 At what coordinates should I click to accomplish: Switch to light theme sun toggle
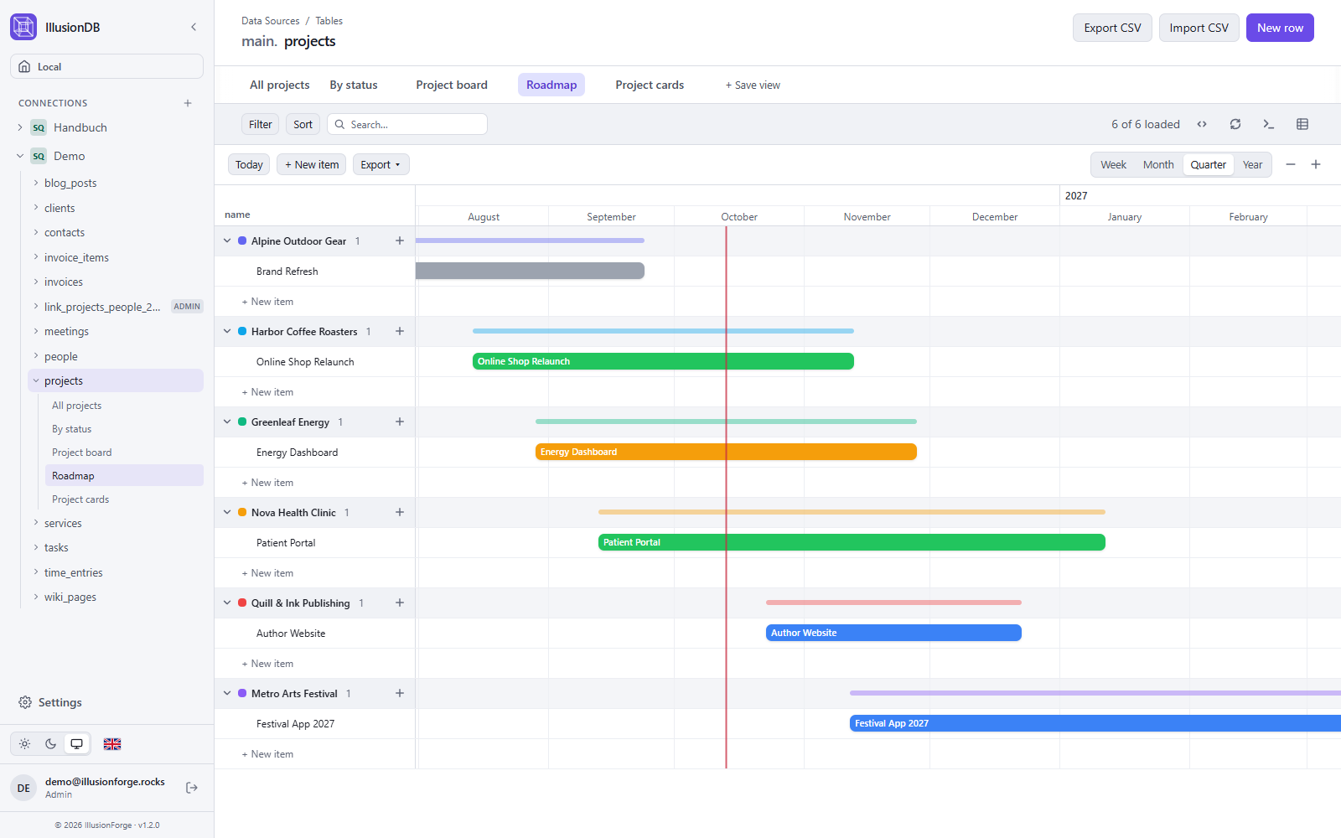25,744
